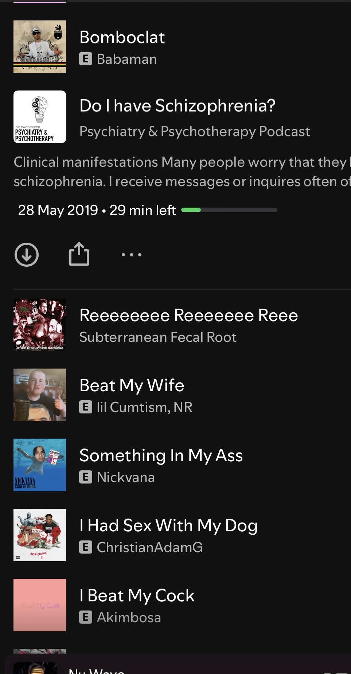The image size is (351, 674).
Task: Tap the explicit badge beside Akimbosa
Action: pyautogui.click(x=86, y=617)
